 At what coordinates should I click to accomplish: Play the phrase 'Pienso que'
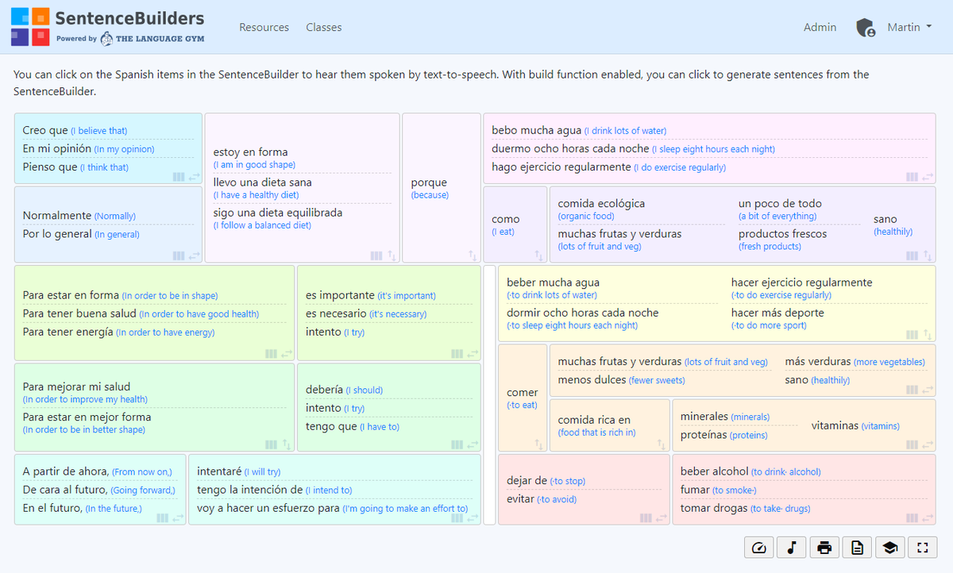coord(50,167)
